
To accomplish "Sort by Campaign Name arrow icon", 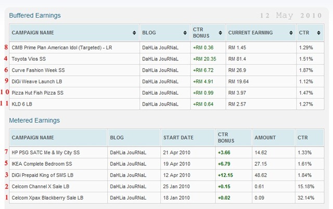I will coord(134,33).
